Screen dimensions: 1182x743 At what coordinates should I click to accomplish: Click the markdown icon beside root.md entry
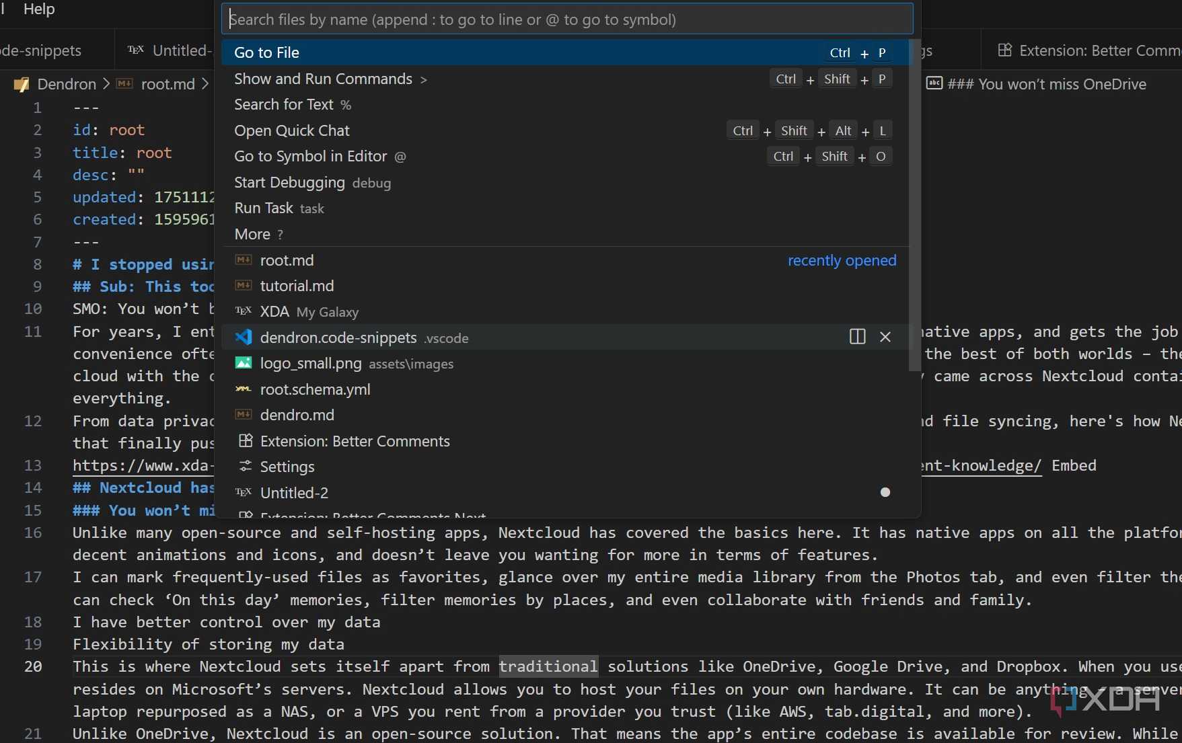244,260
